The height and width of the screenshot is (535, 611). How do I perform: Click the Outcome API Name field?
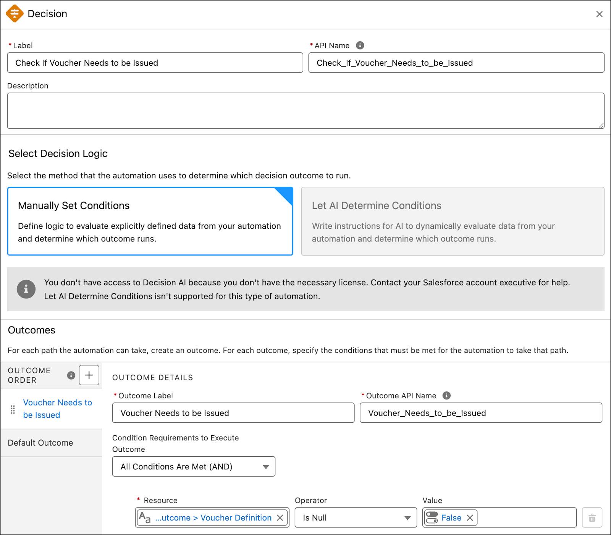click(481, 413)
